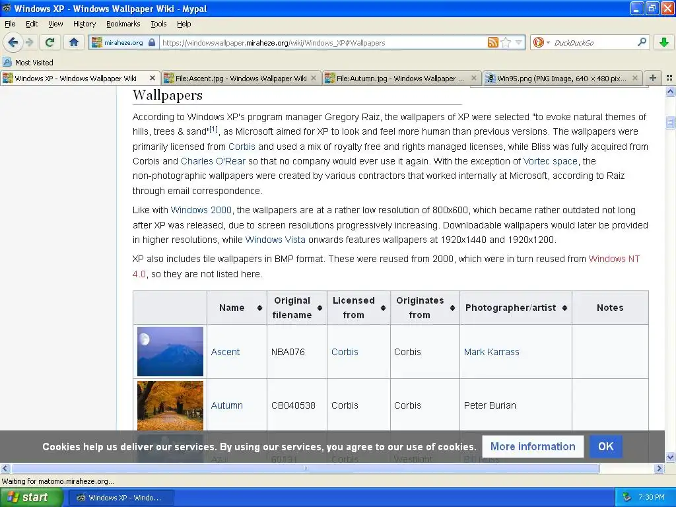This screenshot has height=507, width=676.
Task: Go to the Home page icon
Action: 74,42
